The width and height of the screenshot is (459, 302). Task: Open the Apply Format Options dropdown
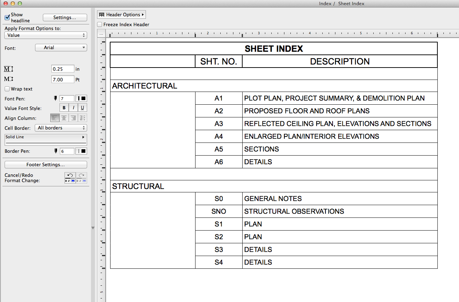[45, 35]
